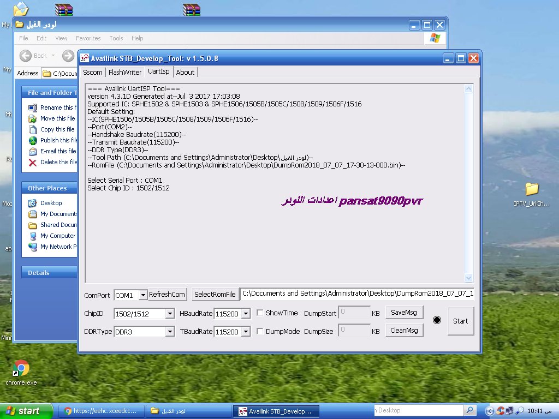Image resolution: width=559 pixels, height=419 pixels.
Task: Open the Tools menu in Explorer window
Action: (116, 38)
